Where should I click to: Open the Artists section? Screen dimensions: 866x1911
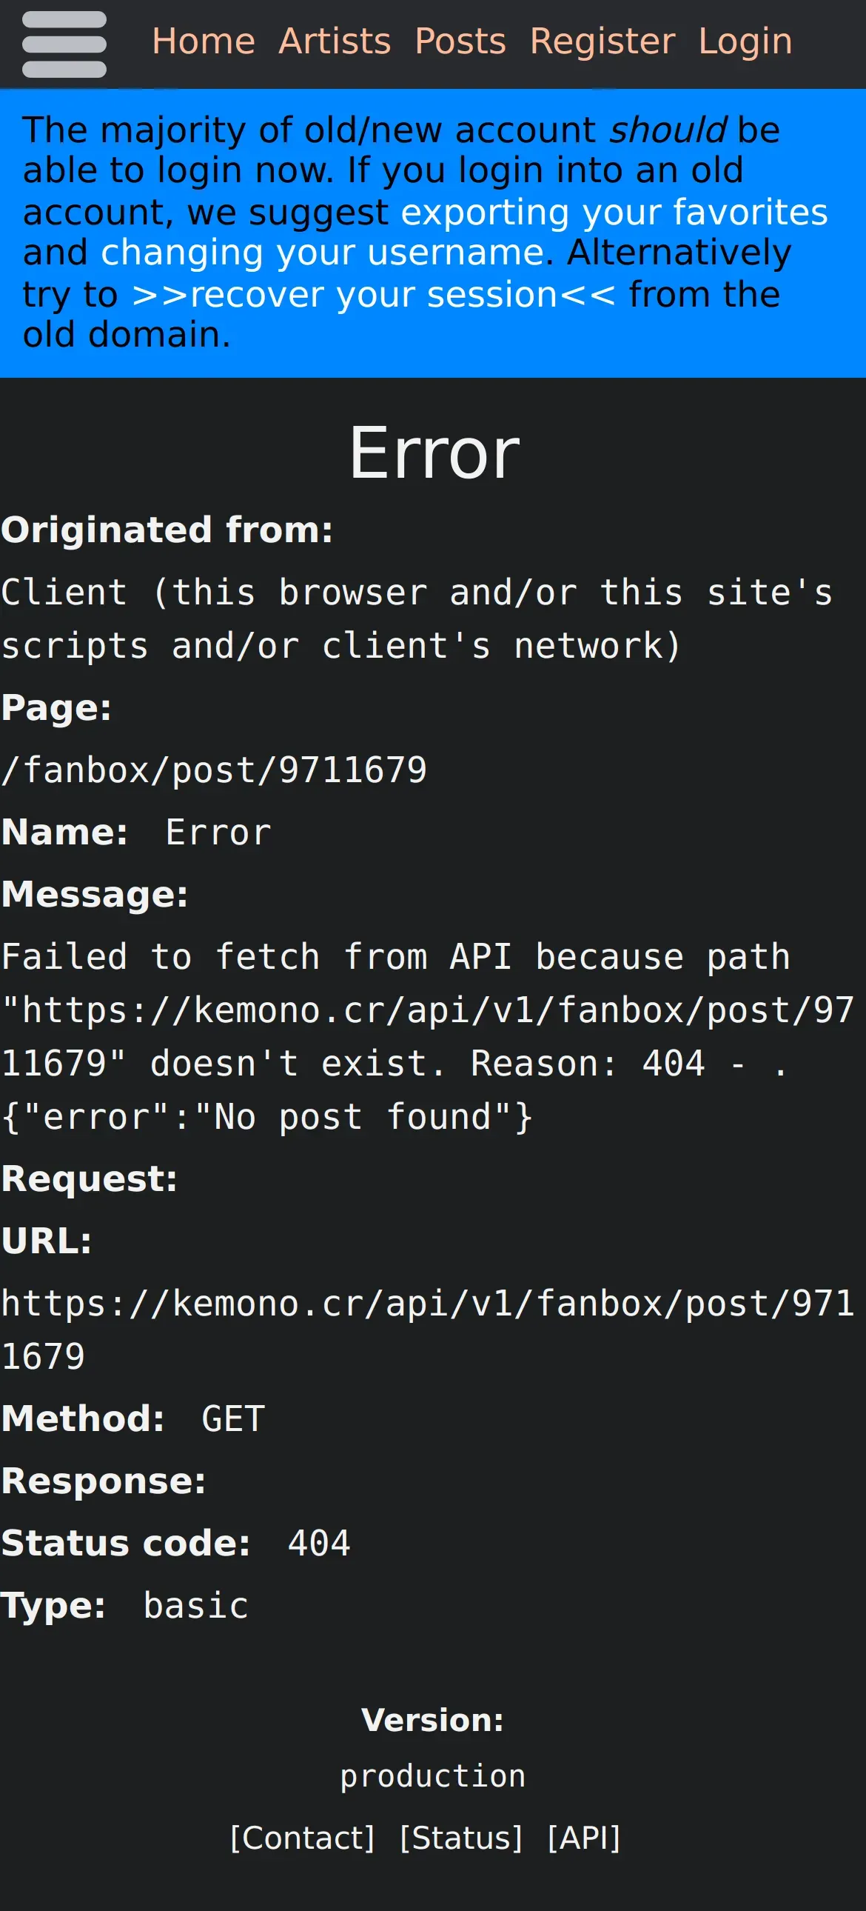(335, 41)
